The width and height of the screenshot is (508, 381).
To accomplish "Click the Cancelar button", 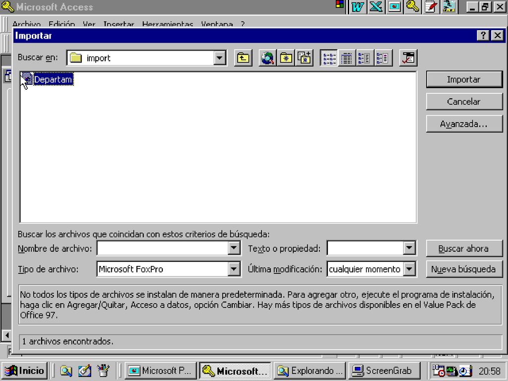I will (464, 101).
